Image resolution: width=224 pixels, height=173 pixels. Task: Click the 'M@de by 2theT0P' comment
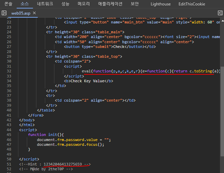(x=46, y=169)
